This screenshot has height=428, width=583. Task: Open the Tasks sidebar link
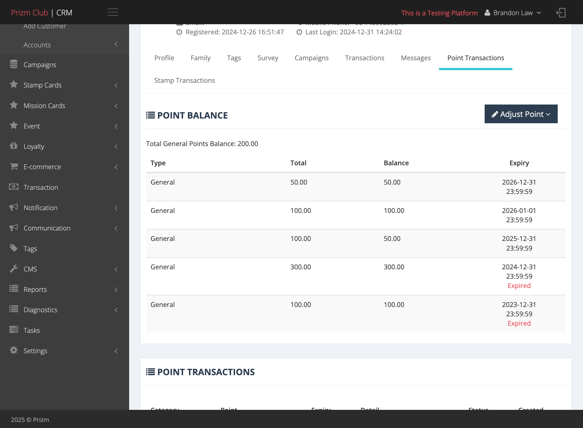[x=32, y=330]
